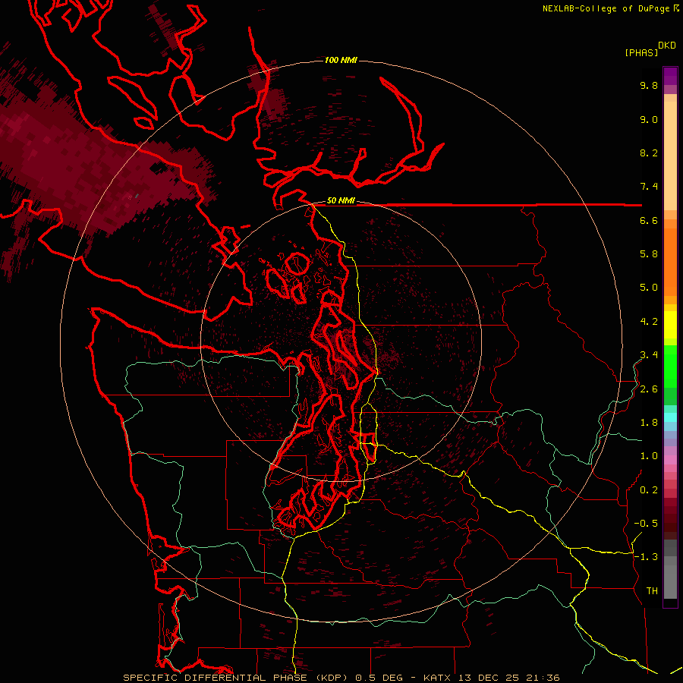The image size is (683, 683).
Task: Pick the light peach band of the color scale
Action: point(670,157)
